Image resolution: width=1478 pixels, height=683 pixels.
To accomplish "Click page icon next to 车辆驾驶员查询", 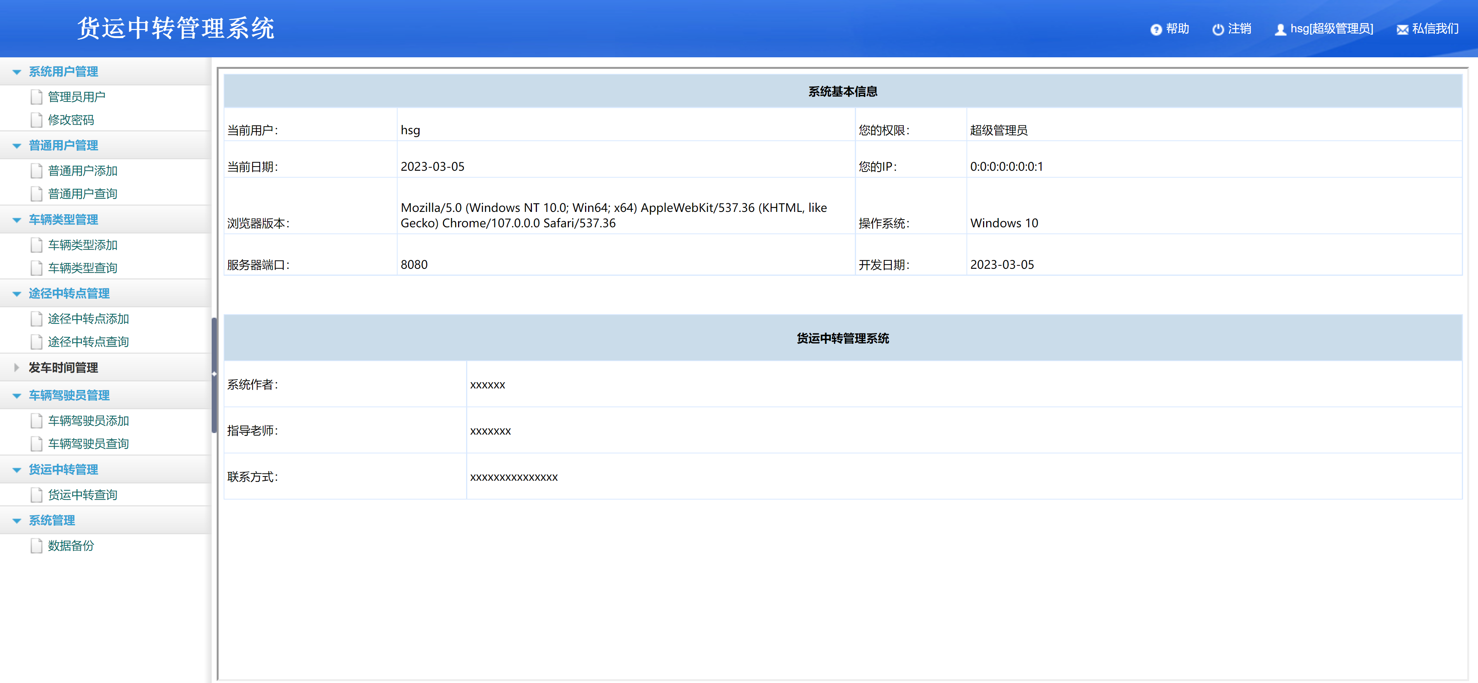I will point(37,444).
